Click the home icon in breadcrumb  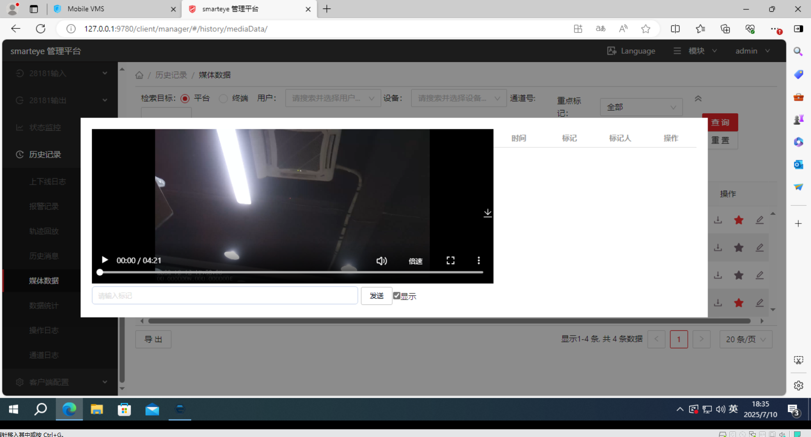pos(139,75)
